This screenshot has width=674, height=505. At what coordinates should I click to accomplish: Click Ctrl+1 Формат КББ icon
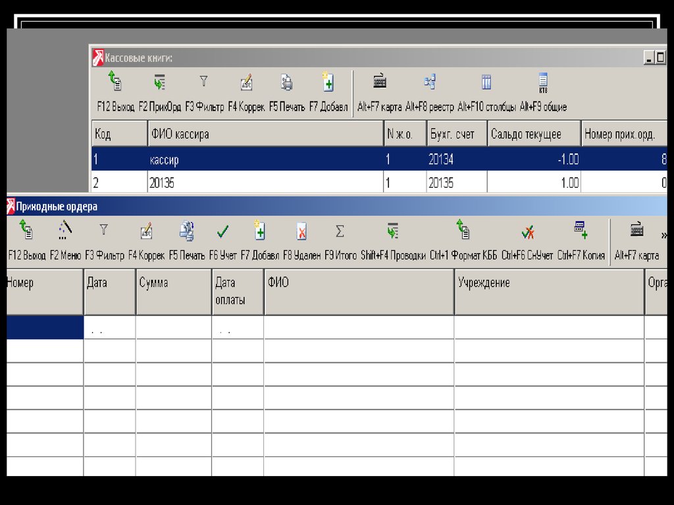pyautogui.click(x=463, y=231)
